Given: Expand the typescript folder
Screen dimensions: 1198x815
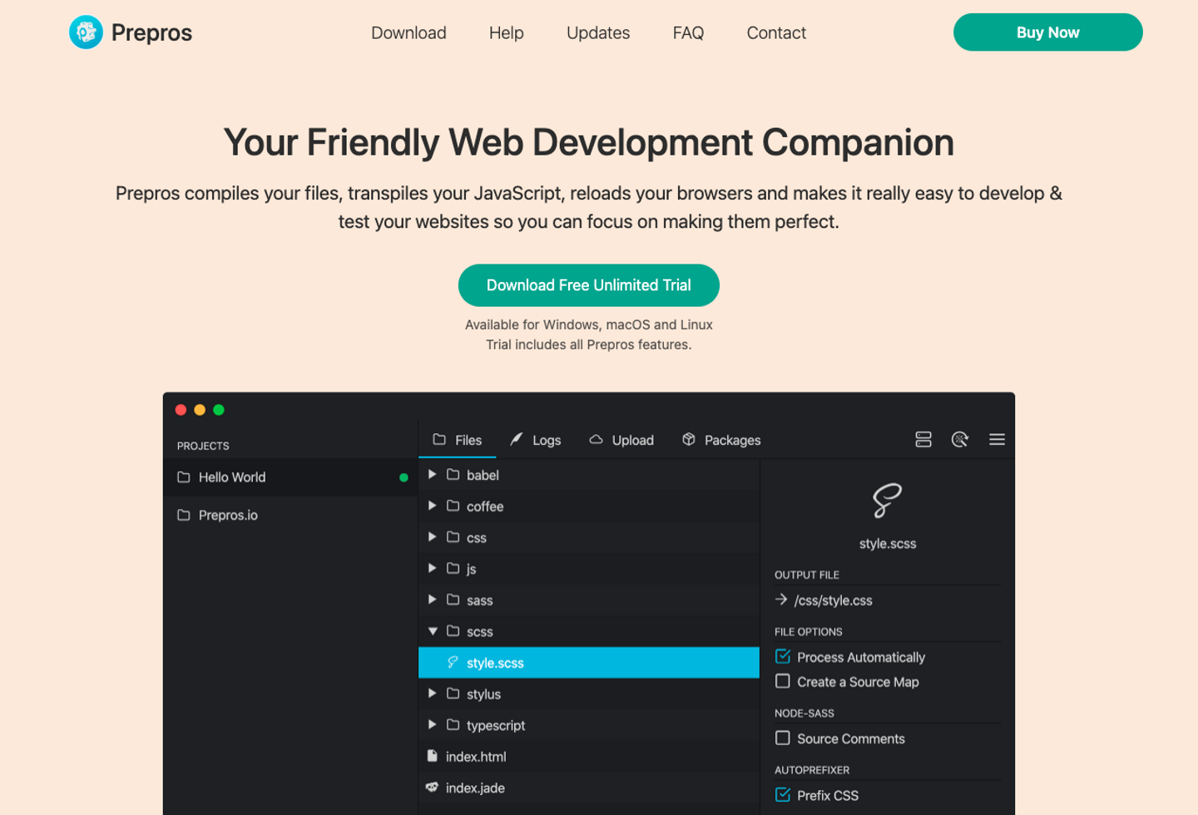Looking at the screenshot, I should click(x=432, y=725).
